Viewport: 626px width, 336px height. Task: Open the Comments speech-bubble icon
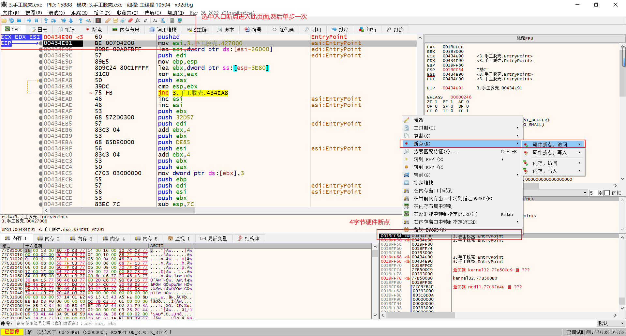coord(115,21)
